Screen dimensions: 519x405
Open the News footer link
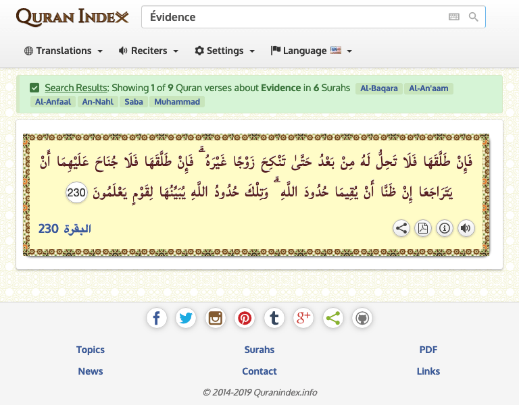pos(91,371)
